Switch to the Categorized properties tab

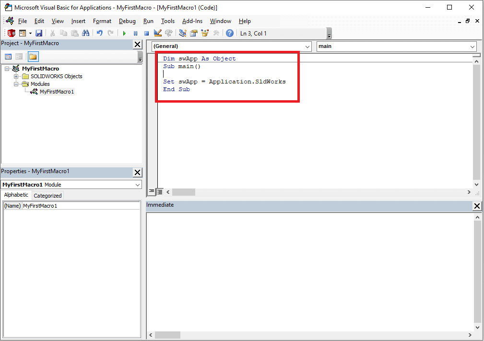pyautogui.click(x=47, y=195)
